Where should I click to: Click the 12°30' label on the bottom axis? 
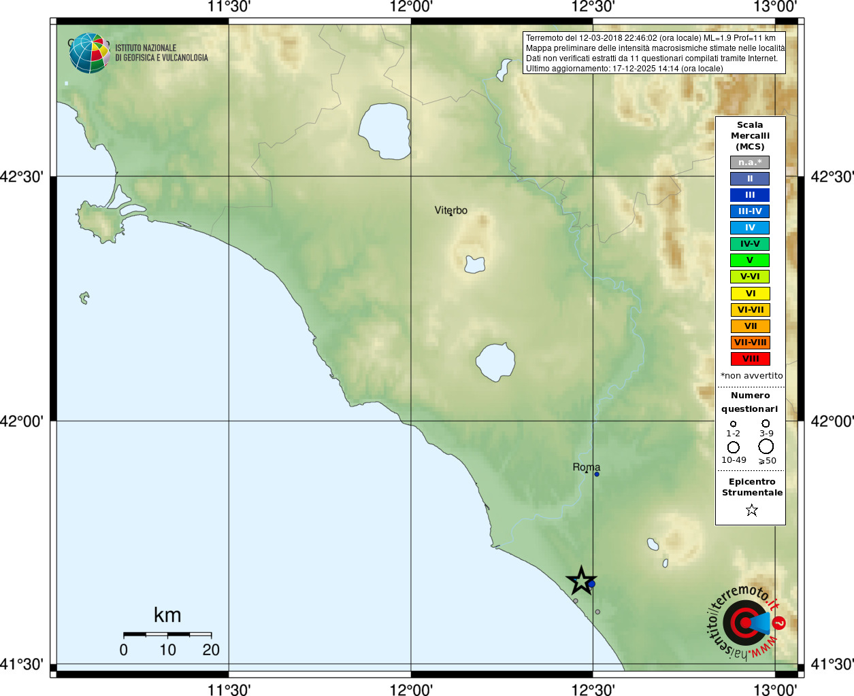tap(593, 689)
